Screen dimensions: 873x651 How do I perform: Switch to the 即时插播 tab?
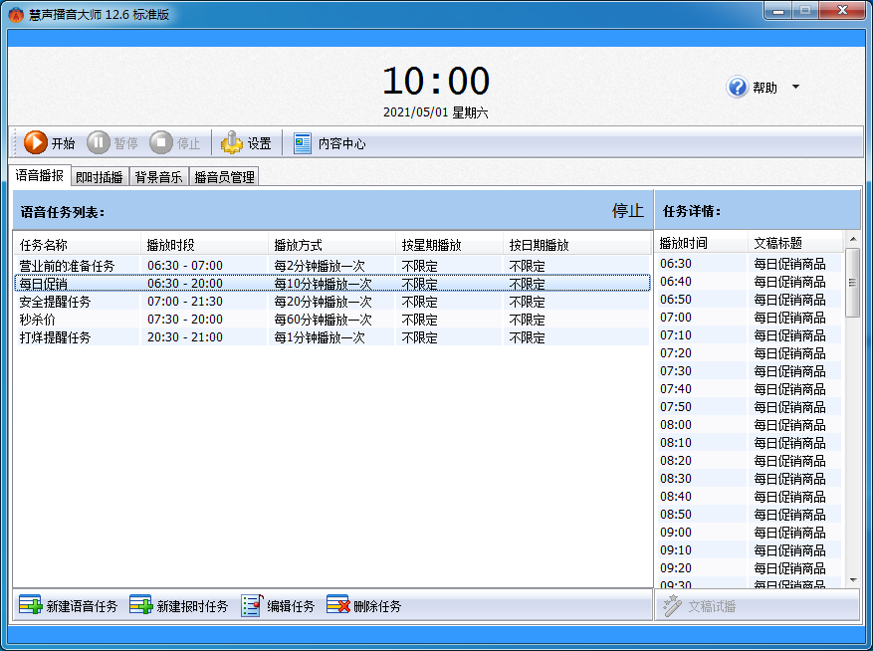click(100, 177)
